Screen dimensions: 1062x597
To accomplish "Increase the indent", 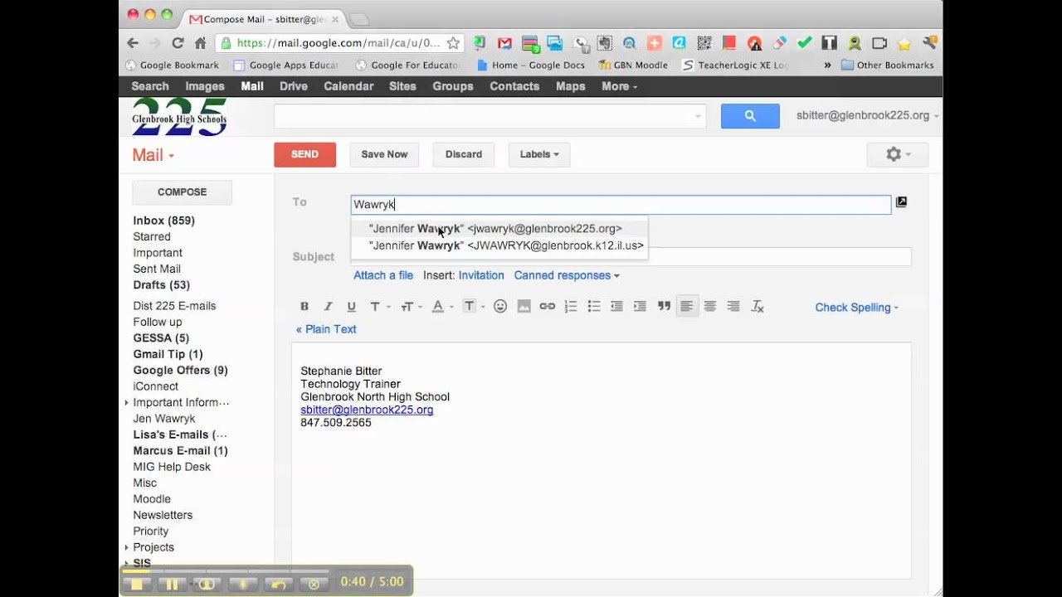I will 640,307.
